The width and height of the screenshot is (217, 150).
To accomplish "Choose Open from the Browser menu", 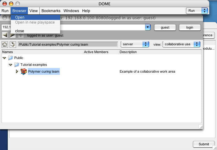I will coord(35,17).
